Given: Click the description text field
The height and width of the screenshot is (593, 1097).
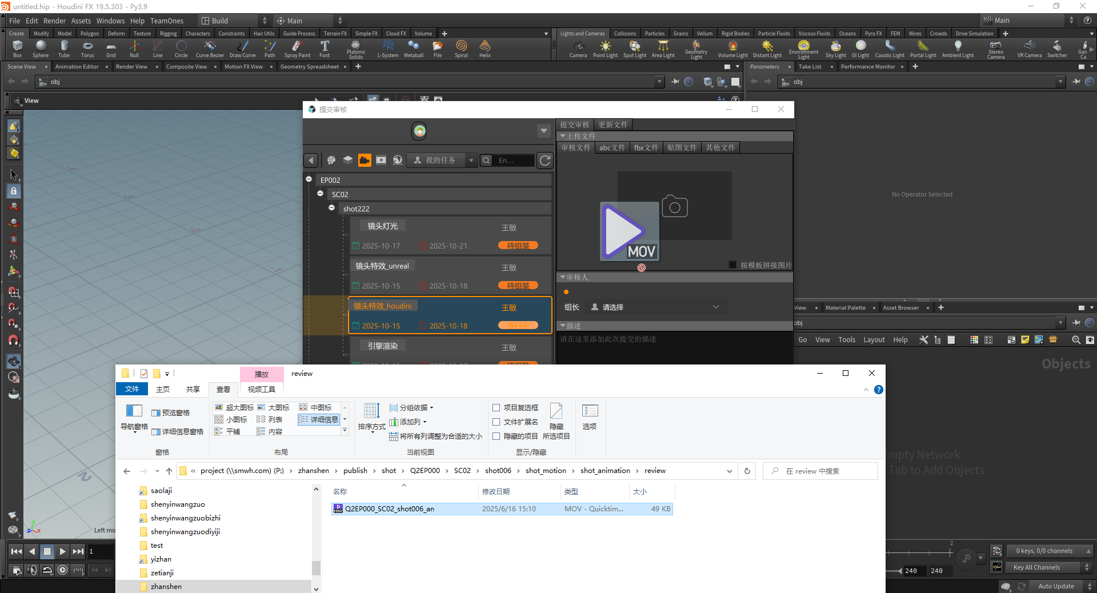Looking at the screenshot, I should coord(674,346).
